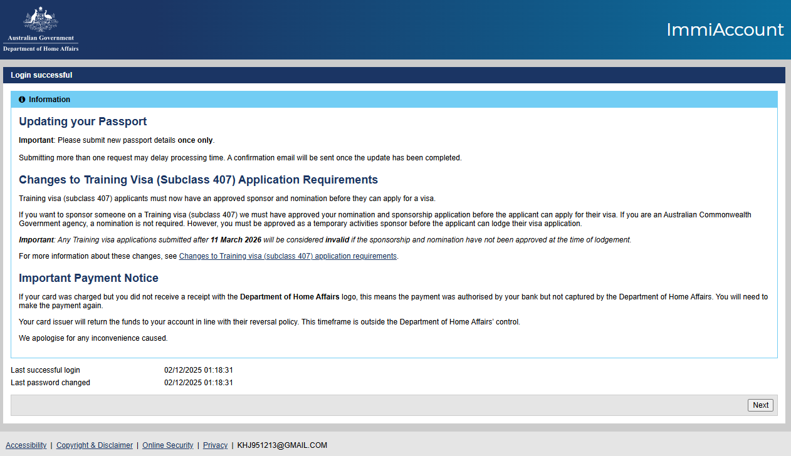This screenshot has height=456, width=791.
Task: Open Changes to Training visa requirements link
Action: coord(288,256)
